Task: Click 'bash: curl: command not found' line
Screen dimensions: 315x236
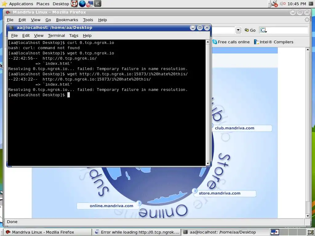Action: tap(44, 48)
